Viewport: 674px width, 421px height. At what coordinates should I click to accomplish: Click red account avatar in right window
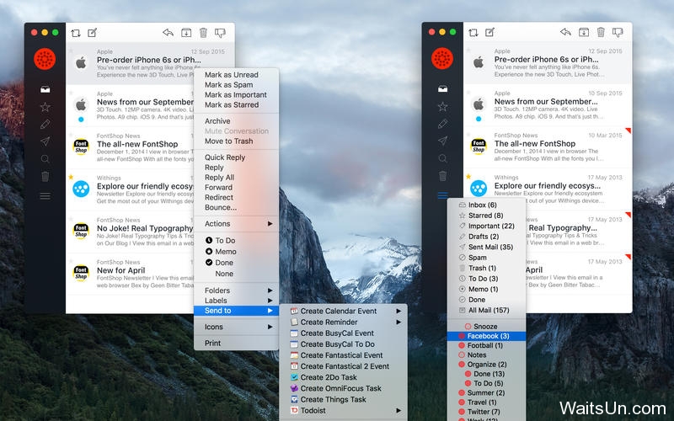[442, 58]
